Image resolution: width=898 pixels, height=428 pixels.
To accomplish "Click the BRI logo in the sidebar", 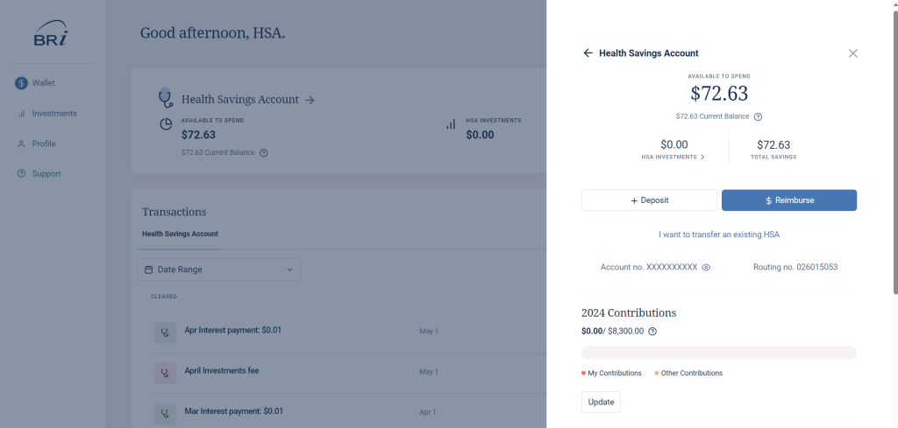I will (x=51, y=33).
